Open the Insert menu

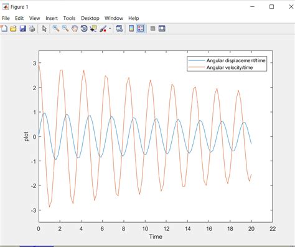[x=52, y=18]
